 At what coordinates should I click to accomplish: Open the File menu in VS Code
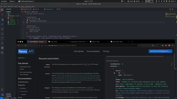(x=2, y=7)
